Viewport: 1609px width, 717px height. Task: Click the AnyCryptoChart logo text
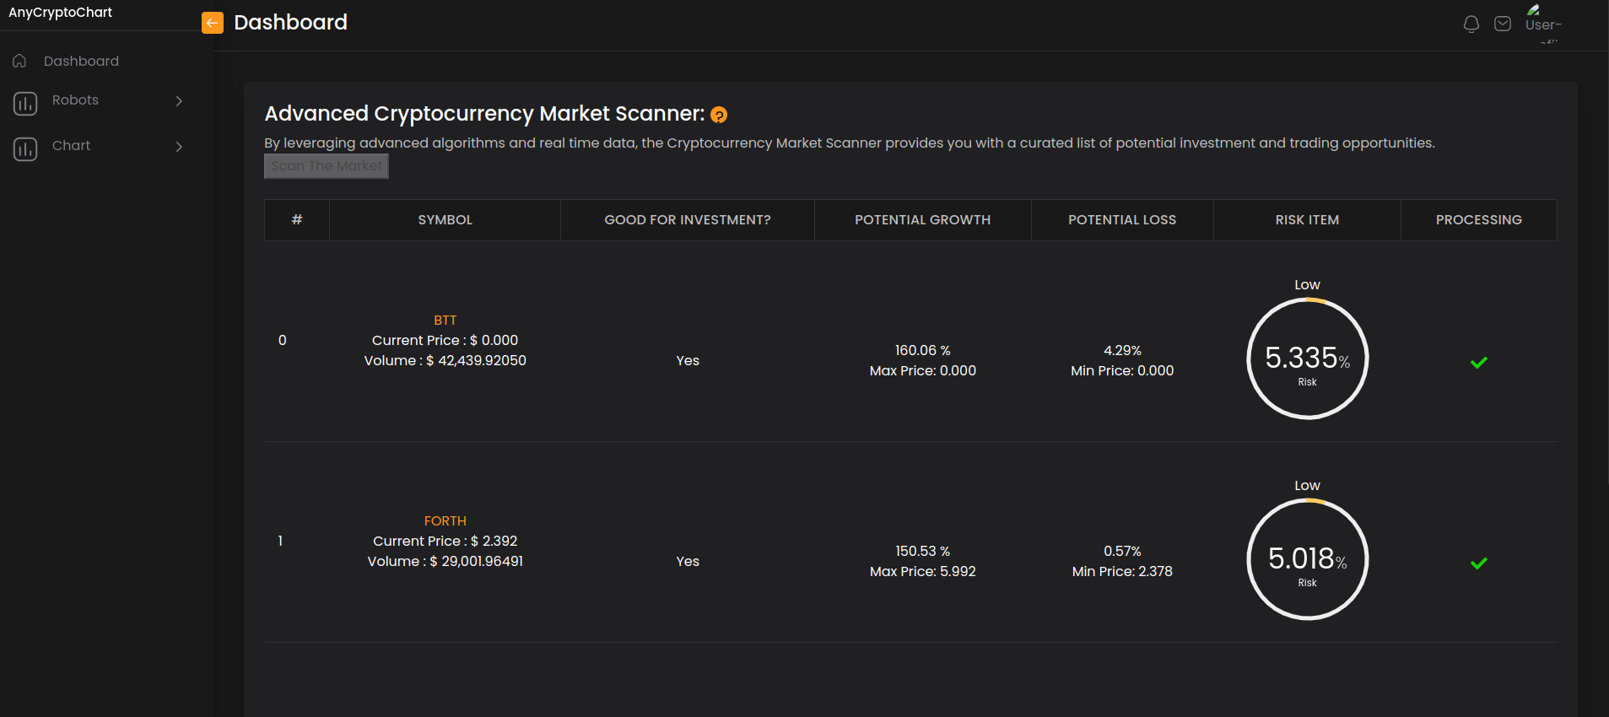point(60,13)
